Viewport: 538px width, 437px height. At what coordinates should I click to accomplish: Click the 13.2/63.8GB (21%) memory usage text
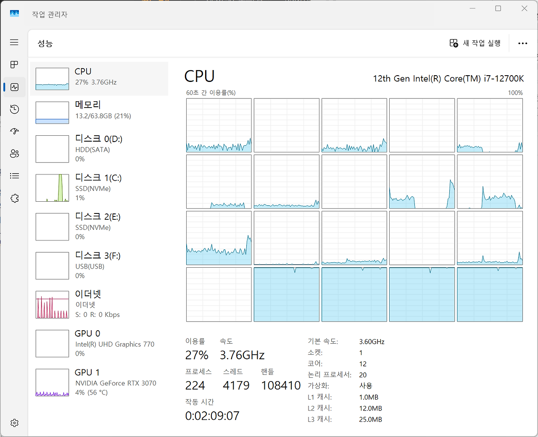pyautogui.click(x=103, y=116)
